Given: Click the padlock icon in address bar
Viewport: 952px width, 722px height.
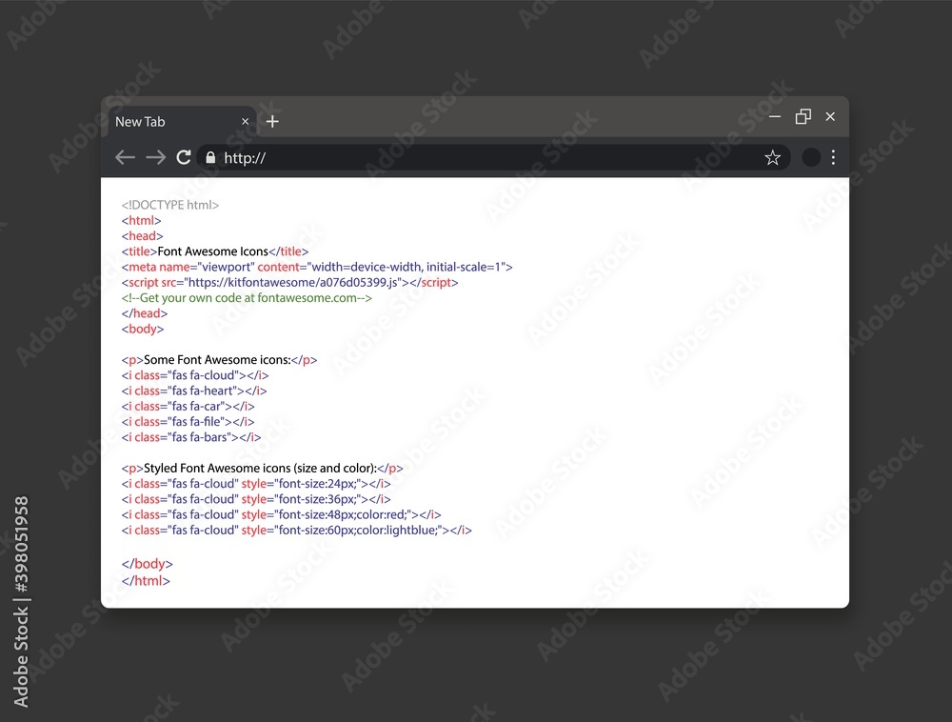Looking at the screenshot, I should [210, 158].
